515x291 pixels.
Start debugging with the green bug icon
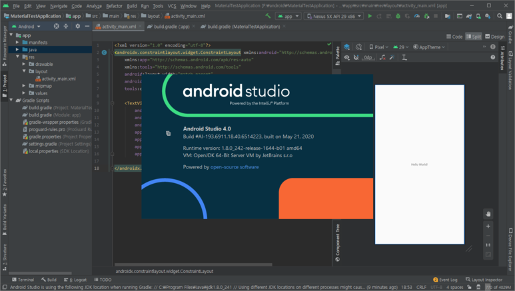tap(398, 16)
